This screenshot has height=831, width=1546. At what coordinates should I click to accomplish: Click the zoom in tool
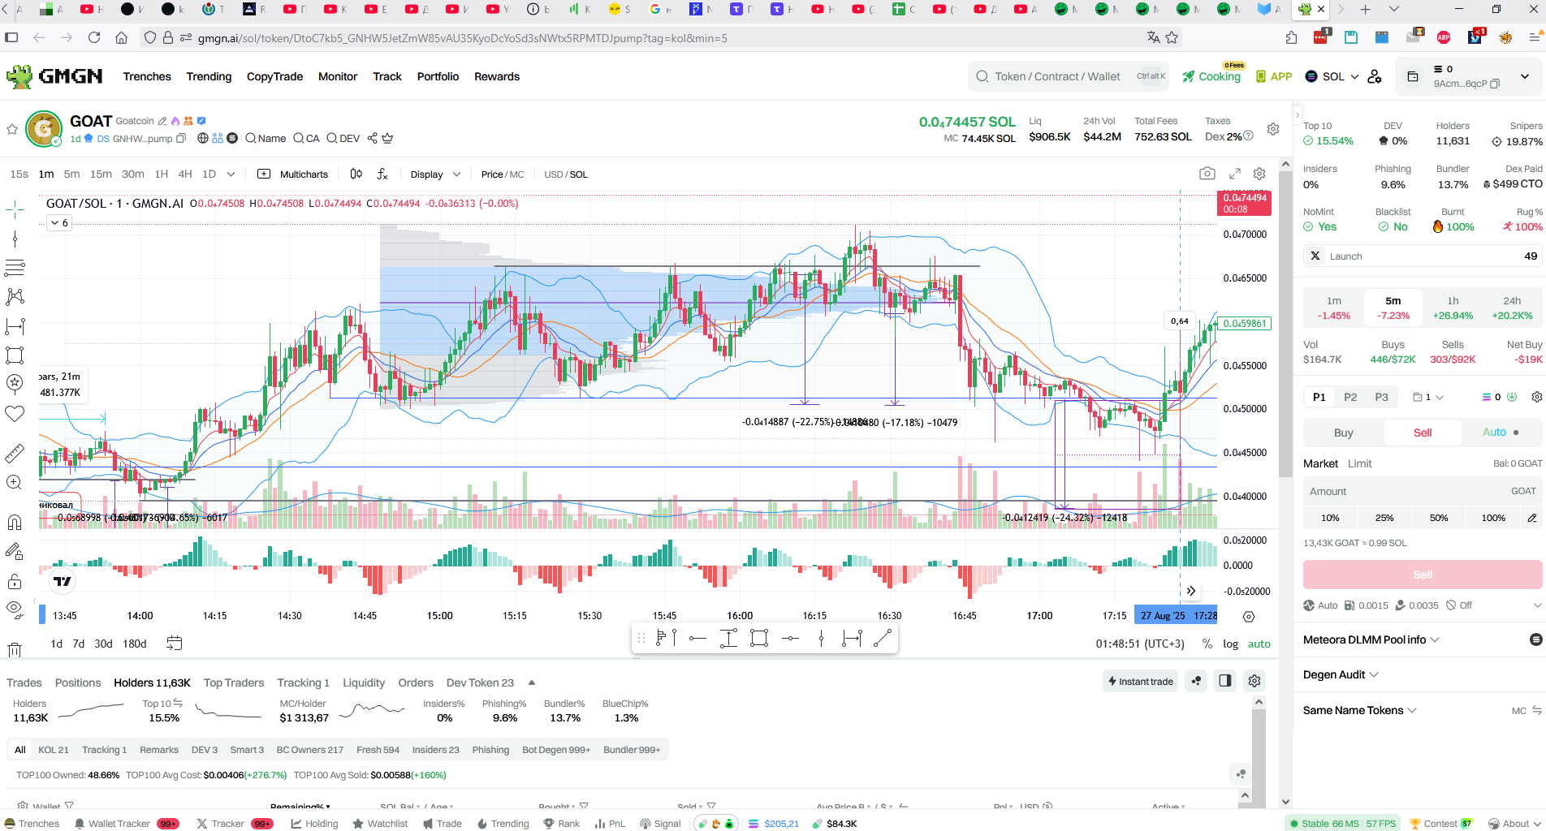15,482
